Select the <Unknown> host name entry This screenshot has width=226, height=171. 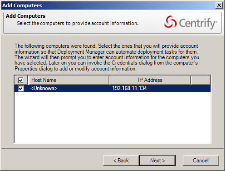point(44,88)
